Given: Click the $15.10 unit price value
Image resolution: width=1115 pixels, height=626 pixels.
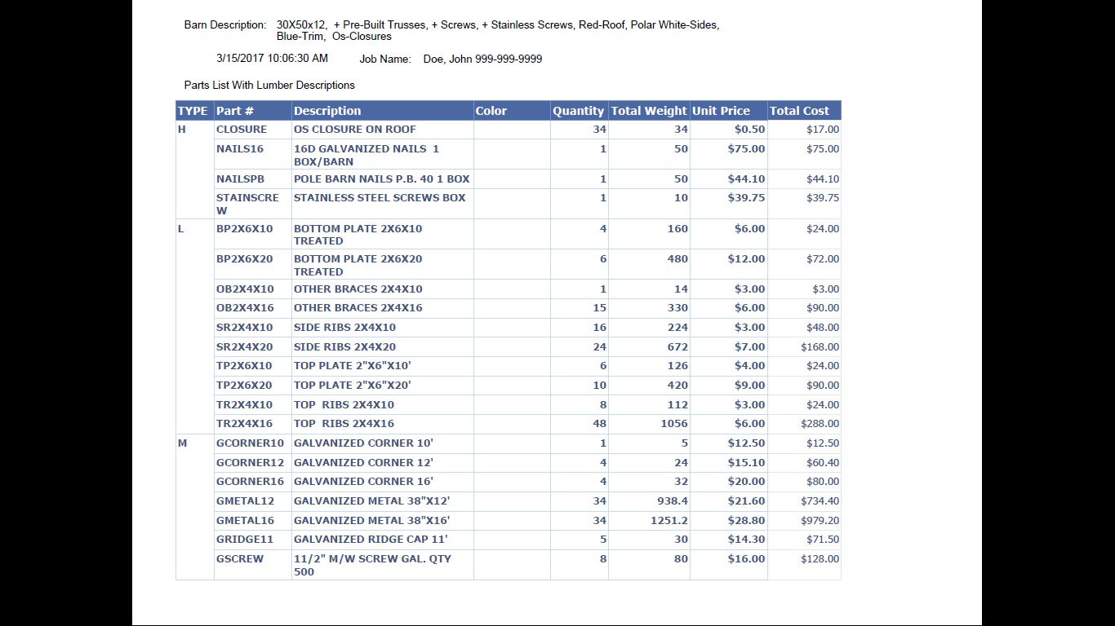Looking at the screenshot, I should (746, 463).
